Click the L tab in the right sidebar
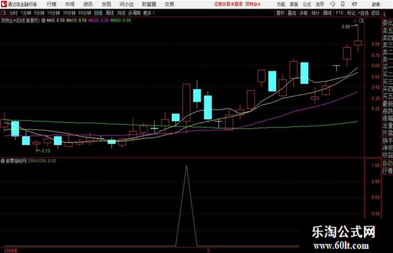Screen dimensions: 393x253 385,15
